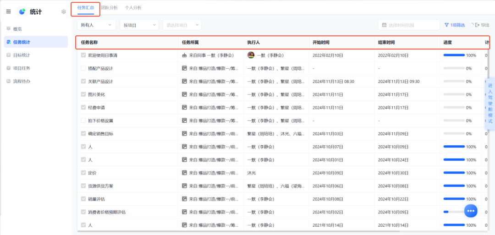Check the 拍下价格设置 task checkbox
The image size is (495, 235).
(x=83, y=120)
